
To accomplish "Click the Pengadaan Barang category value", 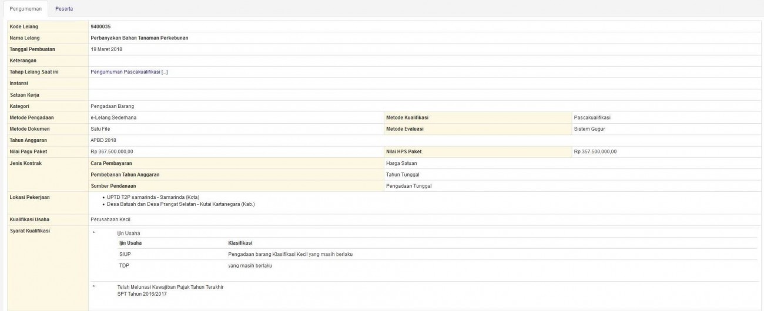I will [x=112, y=106].
